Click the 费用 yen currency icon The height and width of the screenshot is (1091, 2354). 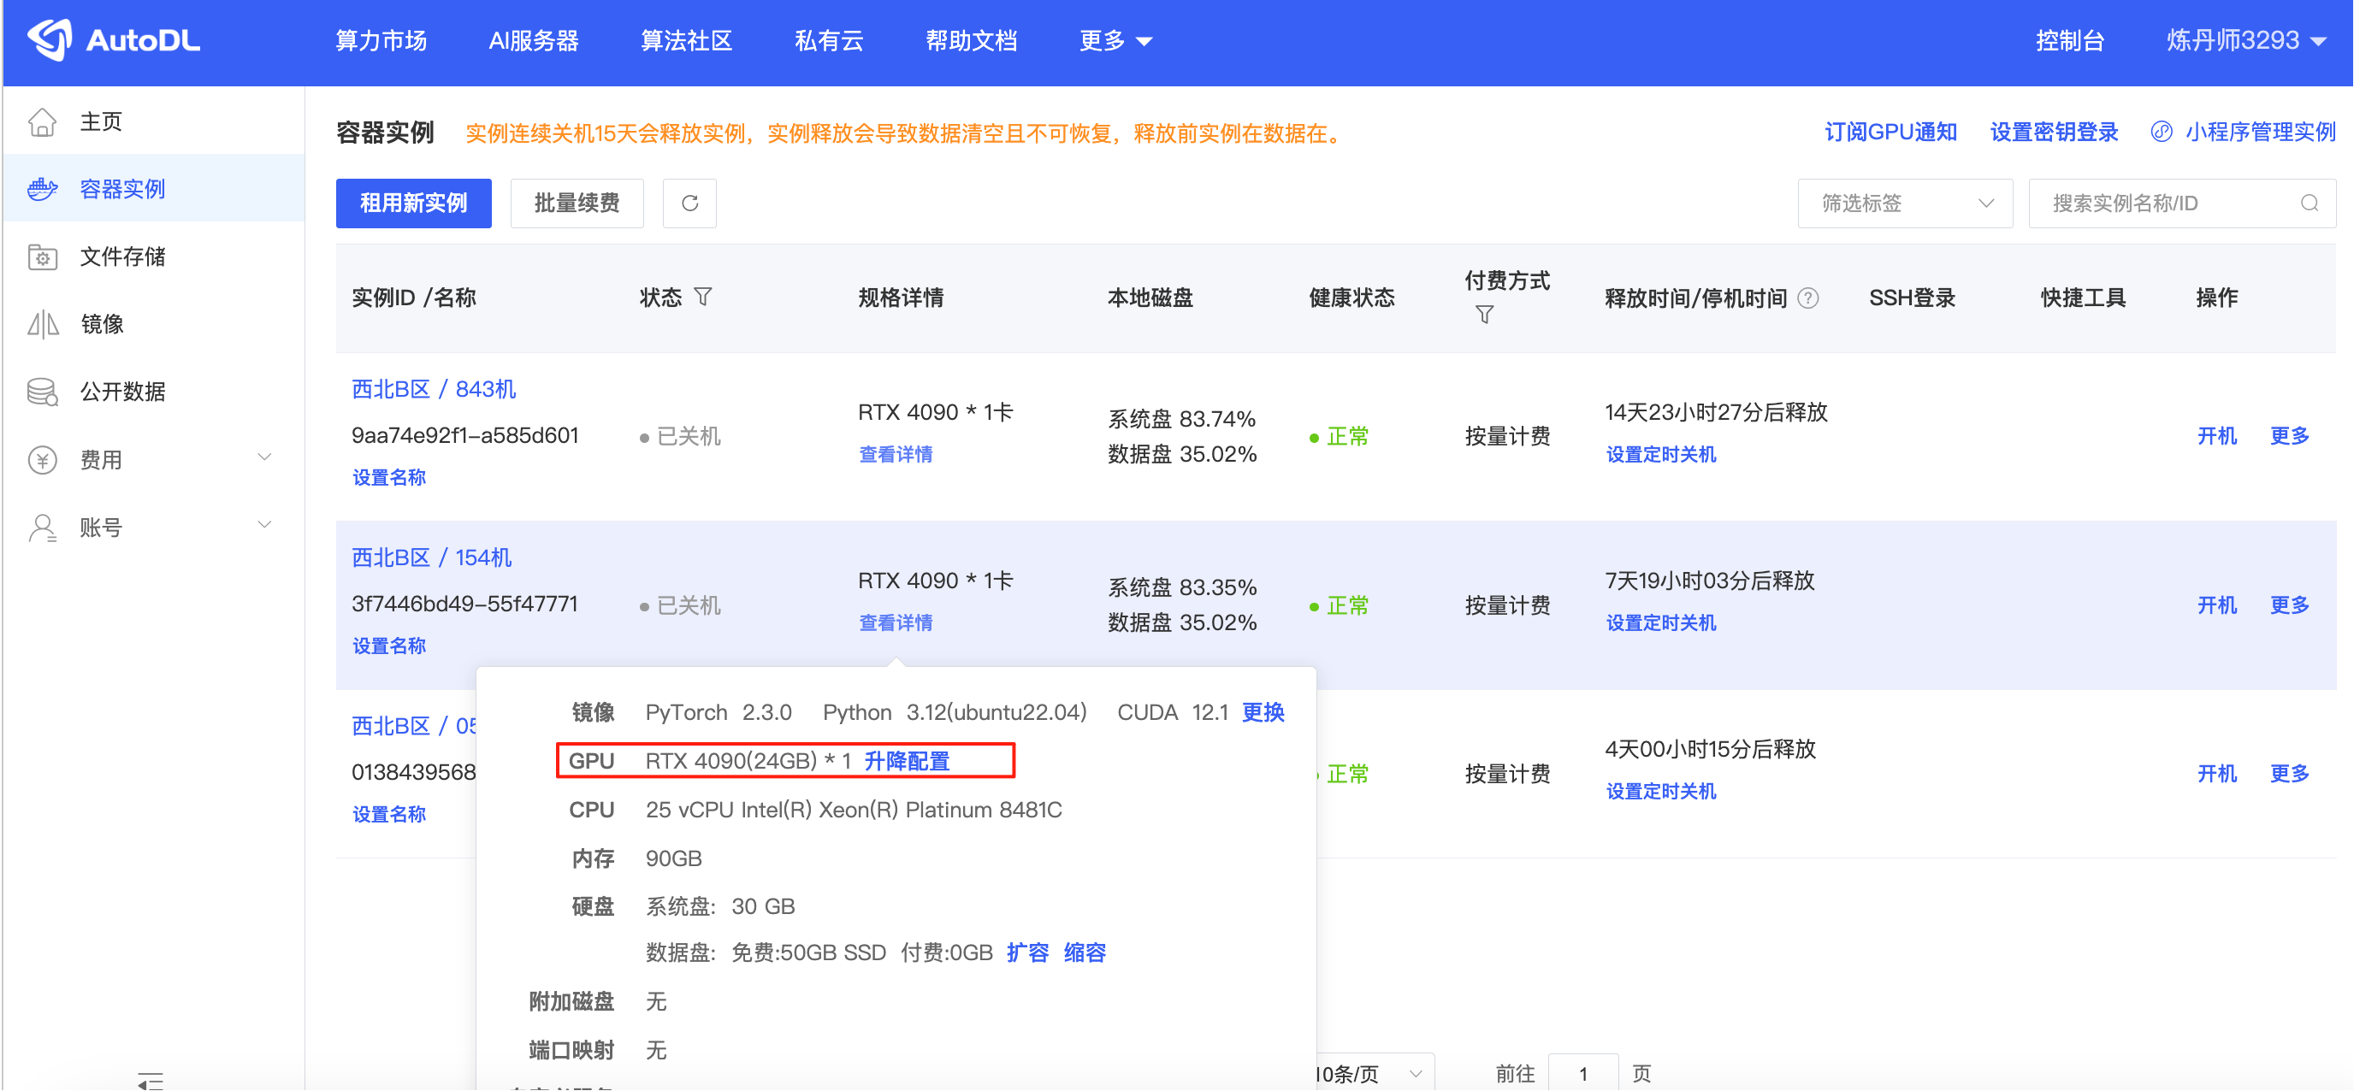42,460
